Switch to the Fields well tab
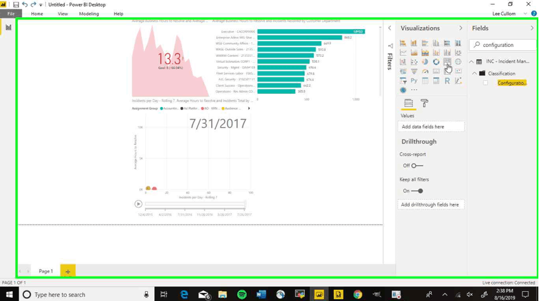This screenshot has height=301, width=539. pos(409,103)
